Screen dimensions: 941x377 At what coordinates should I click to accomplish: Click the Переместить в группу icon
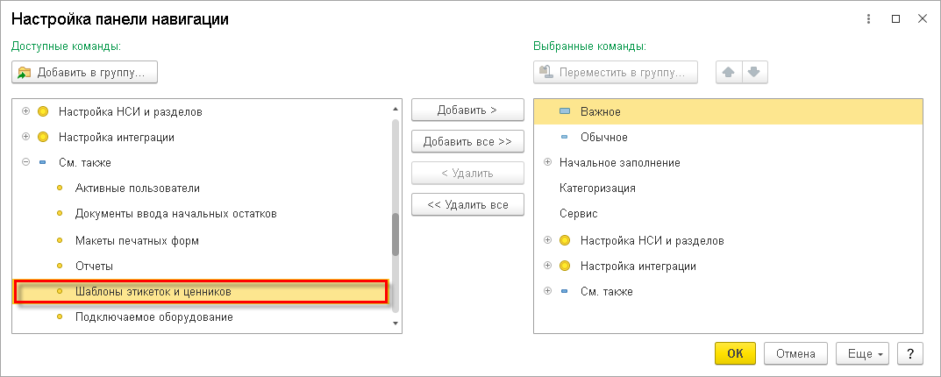point(545,72)
